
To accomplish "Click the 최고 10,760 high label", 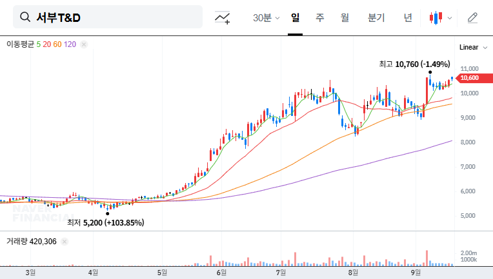I will click(414, 64).
